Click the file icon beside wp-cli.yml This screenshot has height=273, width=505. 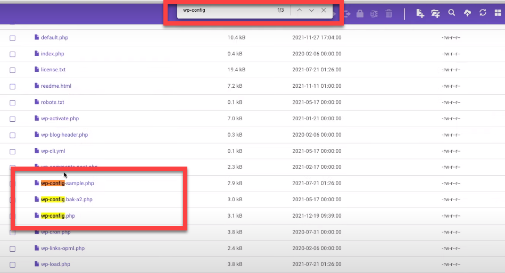pyautogui.click(x=37, y=151)
